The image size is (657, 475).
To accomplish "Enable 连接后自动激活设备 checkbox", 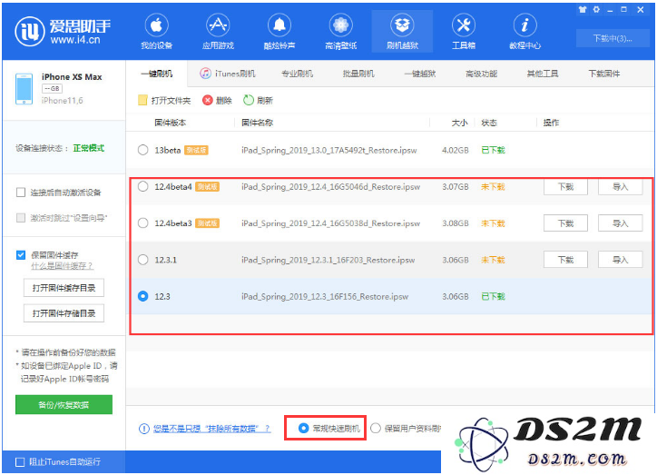I will [x=21, y=193].
